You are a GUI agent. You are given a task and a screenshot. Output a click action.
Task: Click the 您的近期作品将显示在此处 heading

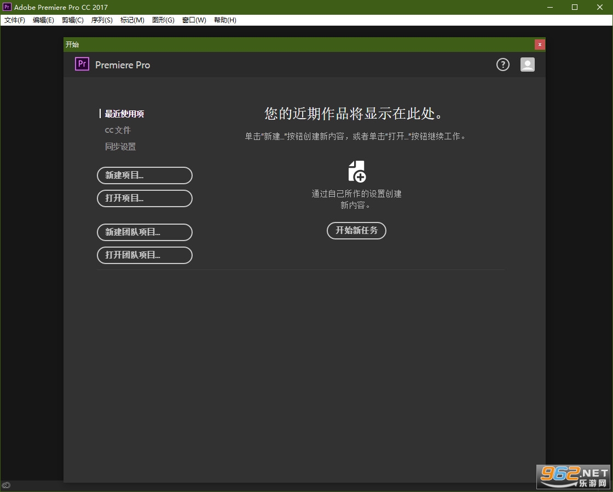pyautogui.click(x=354, y=114)
